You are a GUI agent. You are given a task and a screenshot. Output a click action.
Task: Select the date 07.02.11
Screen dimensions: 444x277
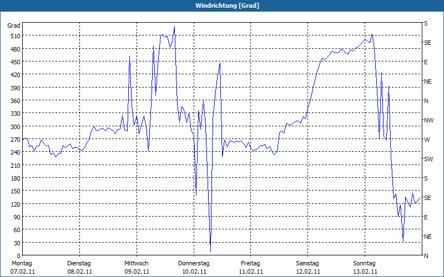pos(22,272)
